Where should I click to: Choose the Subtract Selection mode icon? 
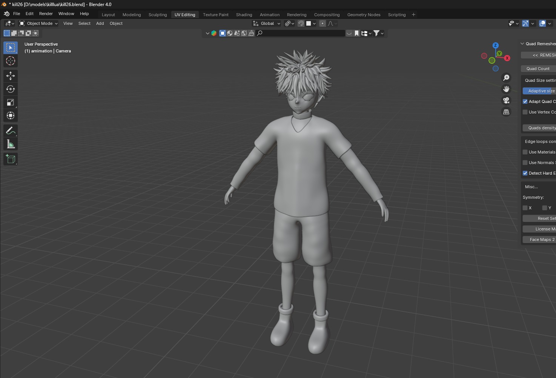click(21, 33)
